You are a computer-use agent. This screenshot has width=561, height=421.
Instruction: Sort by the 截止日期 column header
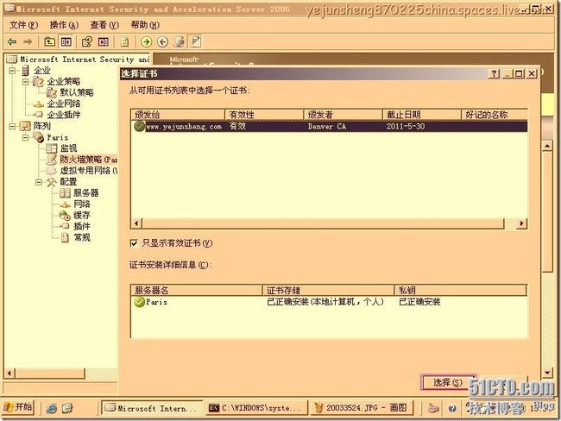(x=421, y=115)
